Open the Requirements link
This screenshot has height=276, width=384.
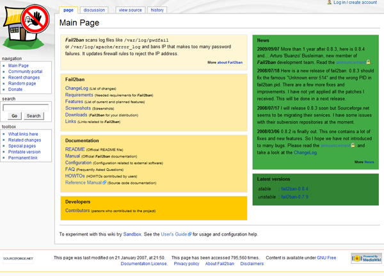pos(79,95)
